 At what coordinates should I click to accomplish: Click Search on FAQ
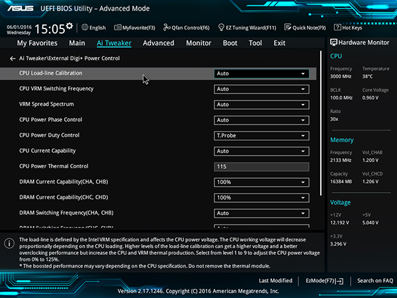click(x=375, y=281)
